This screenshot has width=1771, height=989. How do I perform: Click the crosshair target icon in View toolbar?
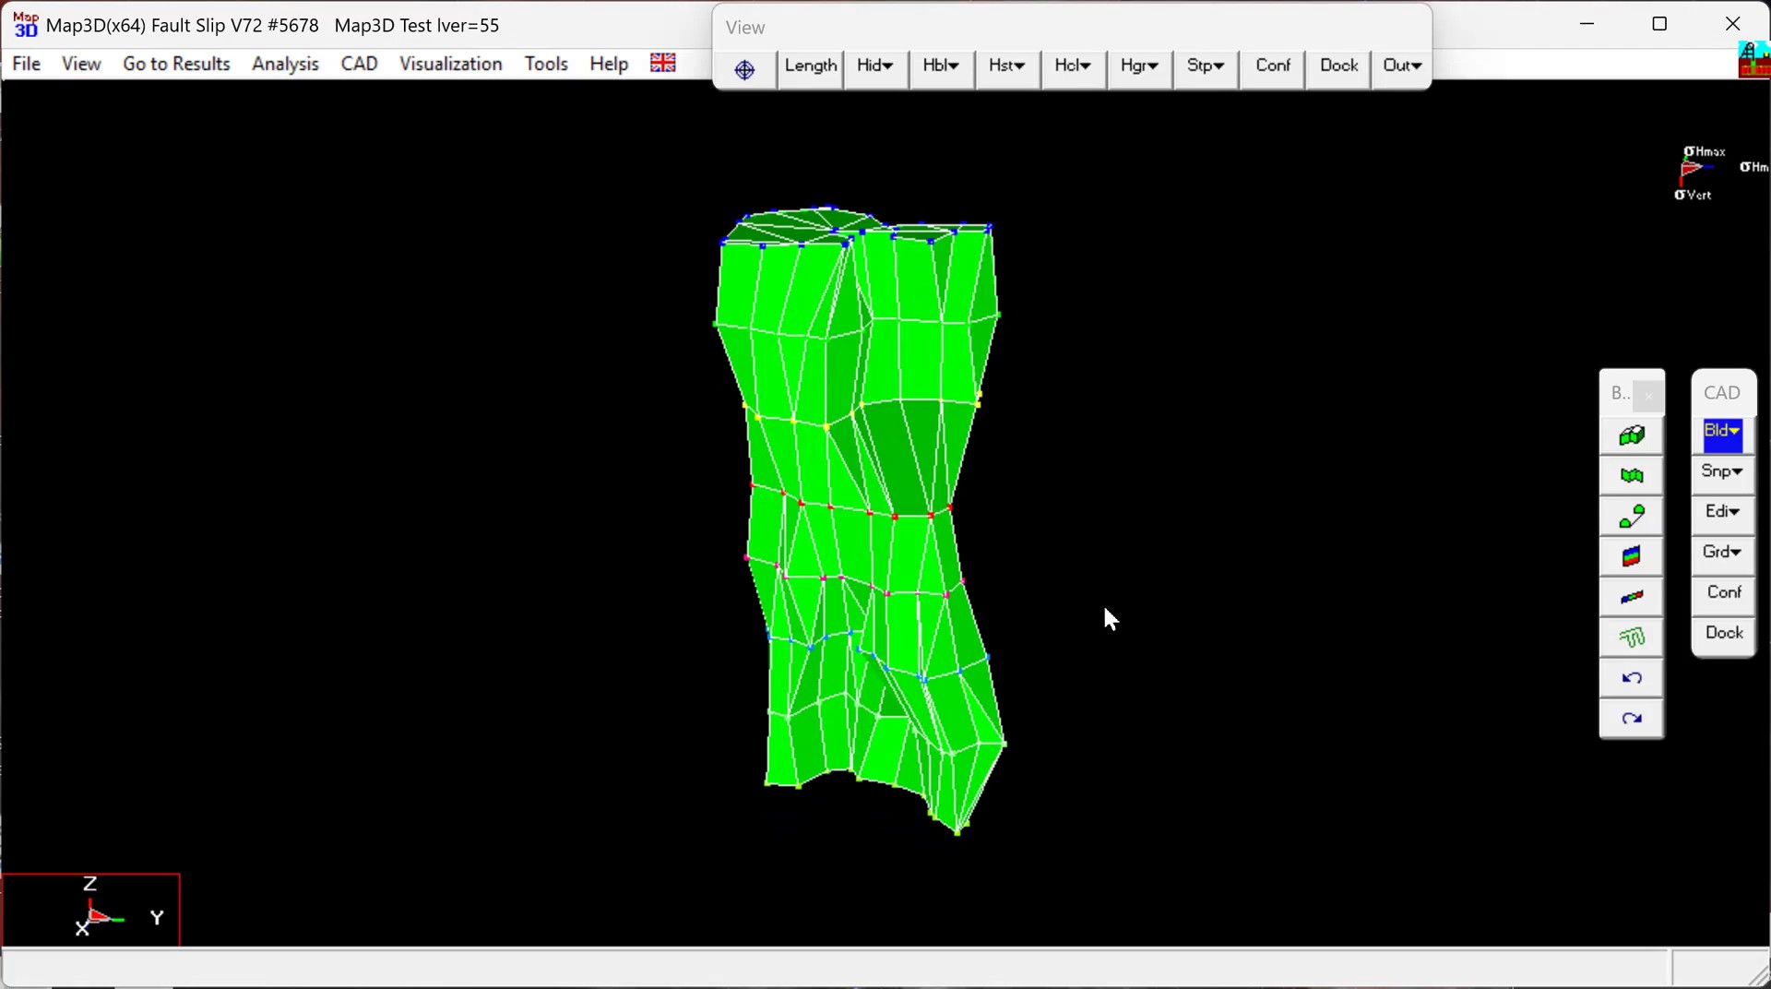(745, 69)
